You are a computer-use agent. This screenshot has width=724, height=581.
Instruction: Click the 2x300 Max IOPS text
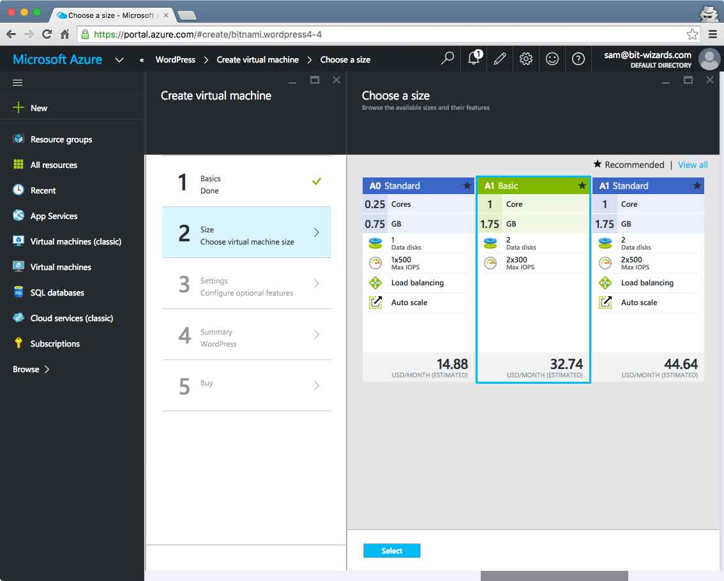point(520,263)
